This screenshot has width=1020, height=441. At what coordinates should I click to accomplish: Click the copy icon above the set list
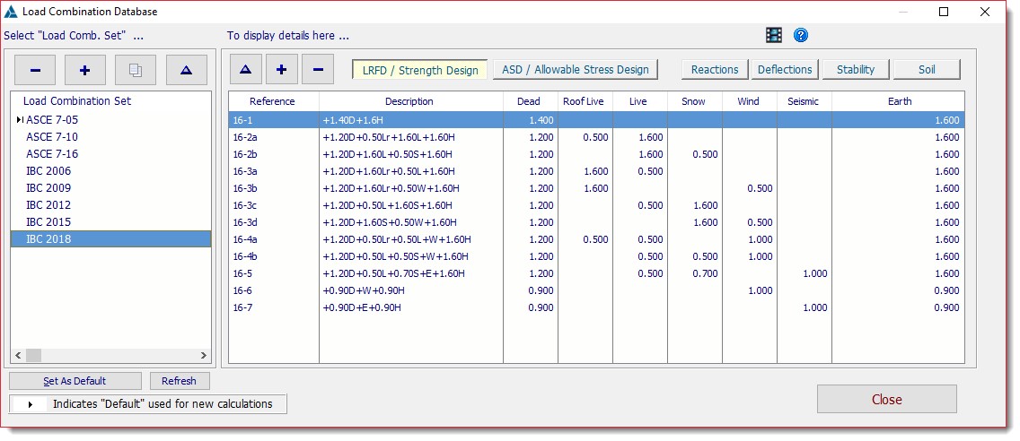pos(135,70)
